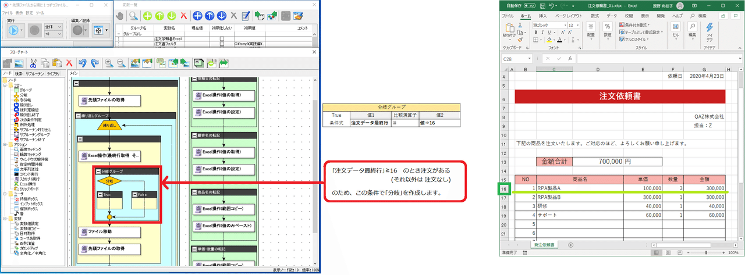This screenshot has width=745, height=275.
Task: Click the 数値 percent button in Excel
Action: tap(607, 30)
